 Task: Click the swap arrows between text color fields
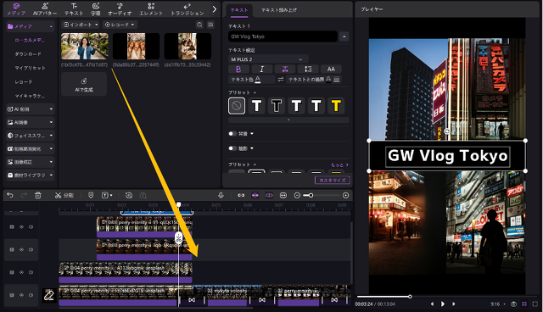coord(281,80)
